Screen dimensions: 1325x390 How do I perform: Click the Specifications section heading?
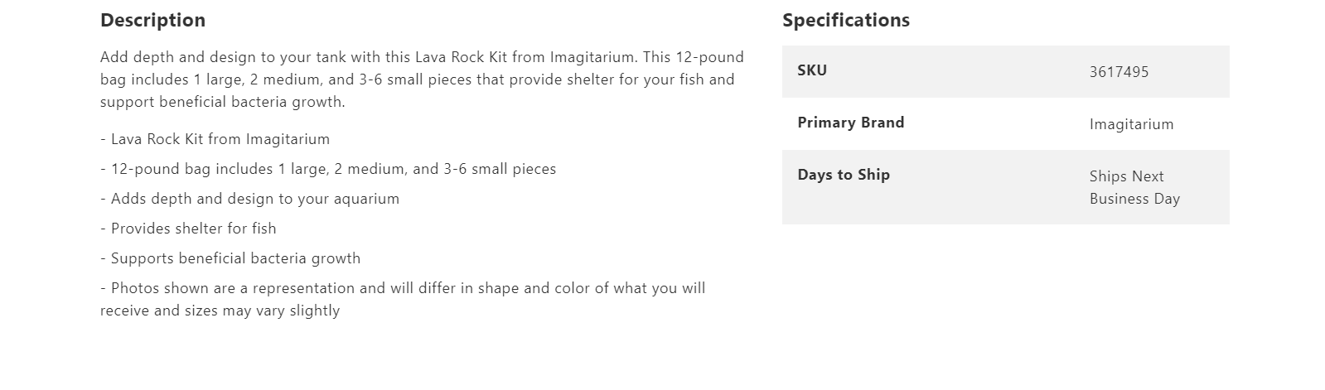845,20
